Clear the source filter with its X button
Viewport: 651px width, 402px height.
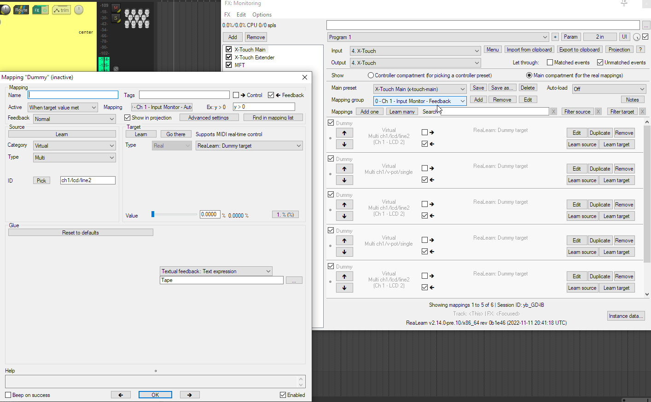pyautogui.click(x=598, y=111)
